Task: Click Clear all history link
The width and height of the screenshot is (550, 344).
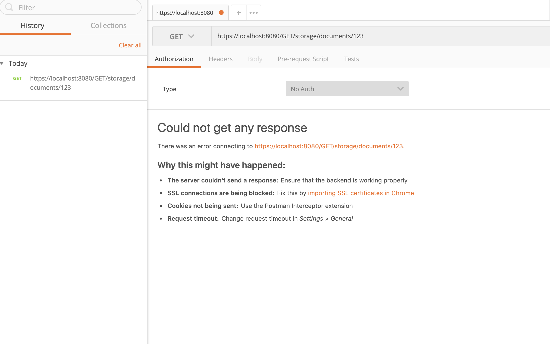Action: (x=130, y=45)
